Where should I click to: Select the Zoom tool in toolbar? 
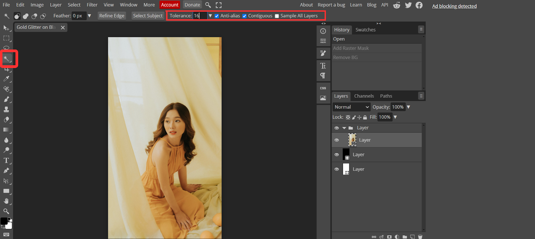(x=7, y=211)
